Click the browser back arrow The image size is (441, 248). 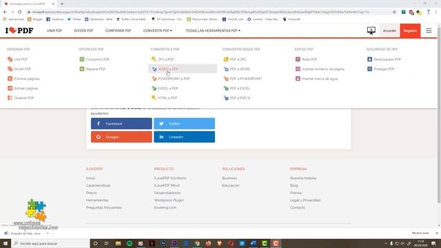click(x=5, y=12)
